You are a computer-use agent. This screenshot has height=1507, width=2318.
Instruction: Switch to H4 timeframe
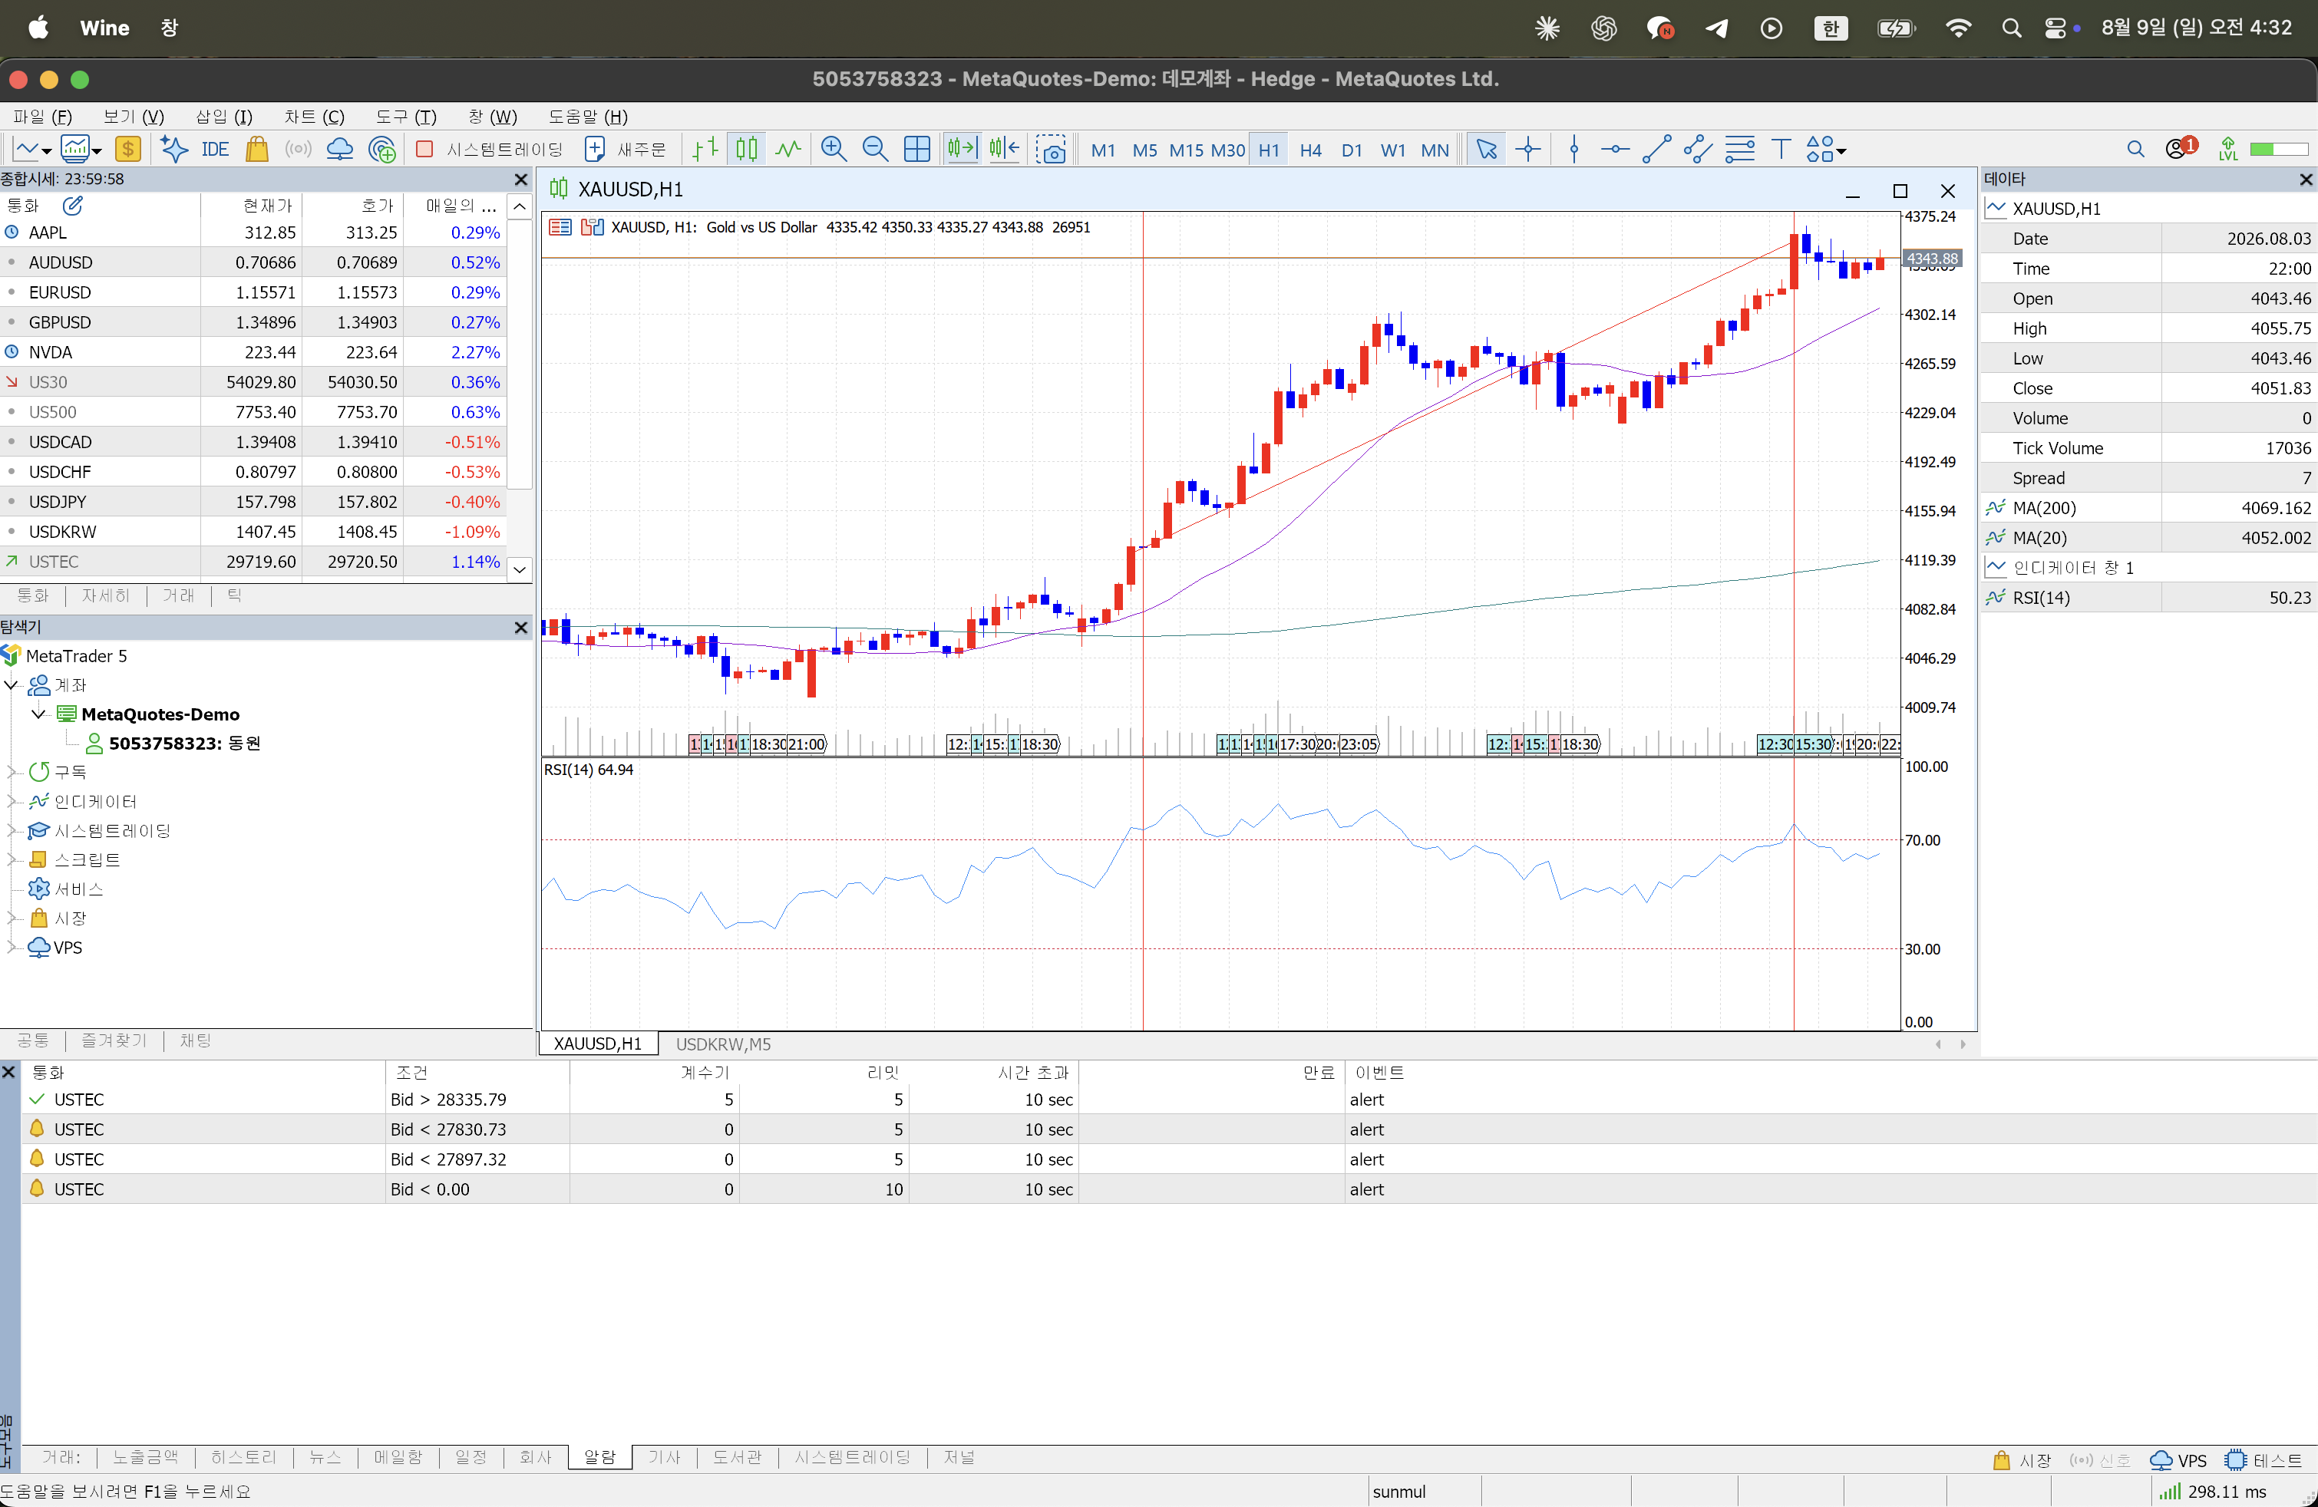1311,150
